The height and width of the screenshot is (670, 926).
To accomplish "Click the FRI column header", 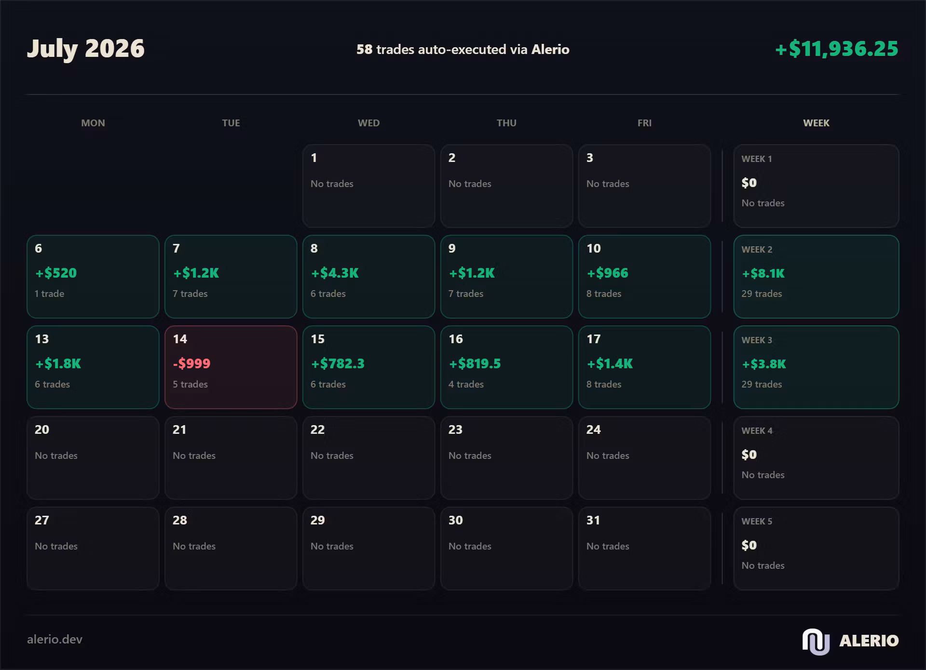I will click(645, 123).
